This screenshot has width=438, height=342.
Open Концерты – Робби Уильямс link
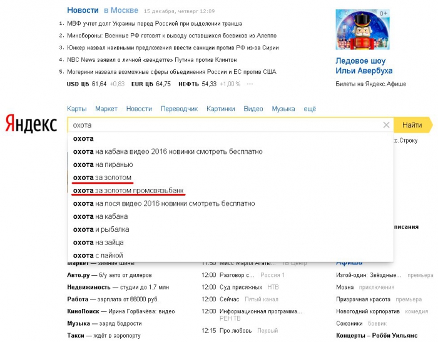[377, 336]
